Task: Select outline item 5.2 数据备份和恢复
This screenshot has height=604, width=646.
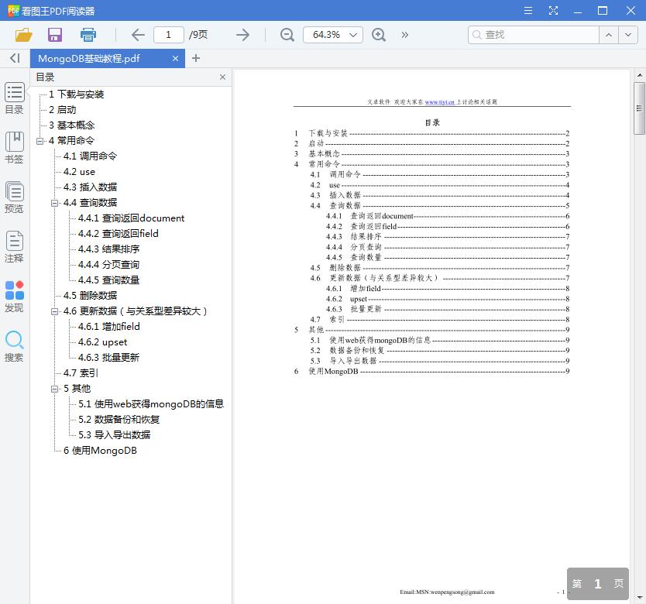Action: (x=119, y=420)
